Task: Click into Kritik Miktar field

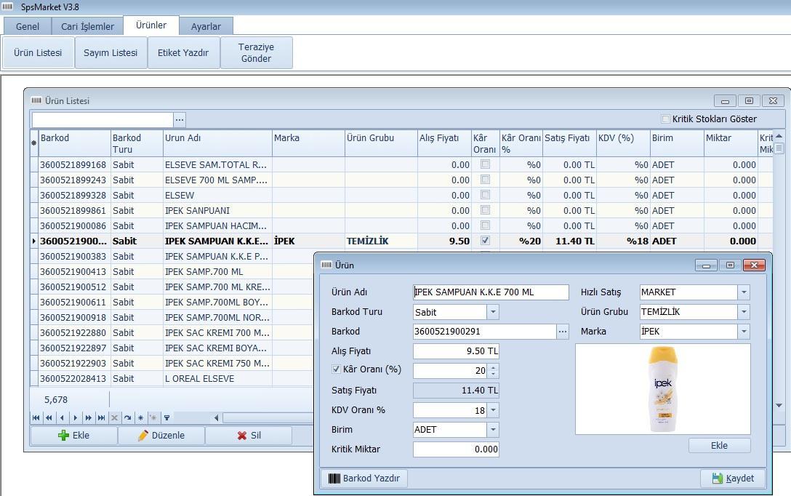Action: pyautogui.click(x=456, y=449)
